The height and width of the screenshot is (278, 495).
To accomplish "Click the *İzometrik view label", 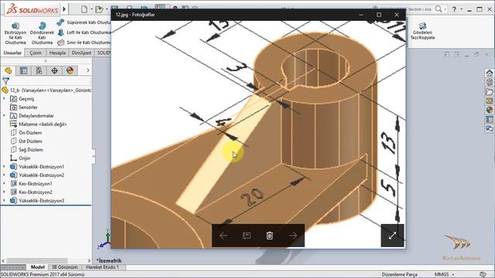I will [109, 261].
